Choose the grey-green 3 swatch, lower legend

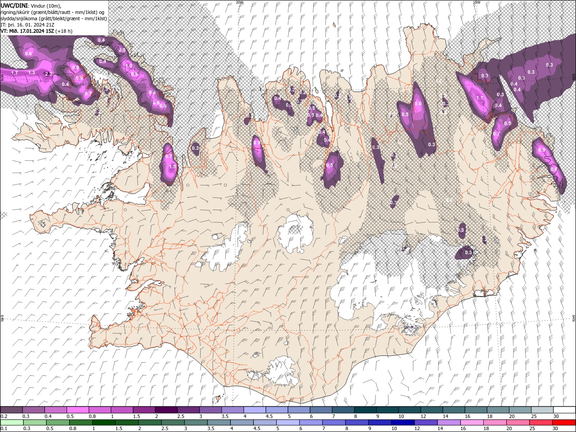pos(196,423)
